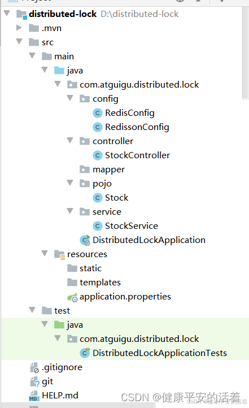Click the StockService class icon
Image resolution: width=249 pixels, height=408 pixels.
click(98, 226)
